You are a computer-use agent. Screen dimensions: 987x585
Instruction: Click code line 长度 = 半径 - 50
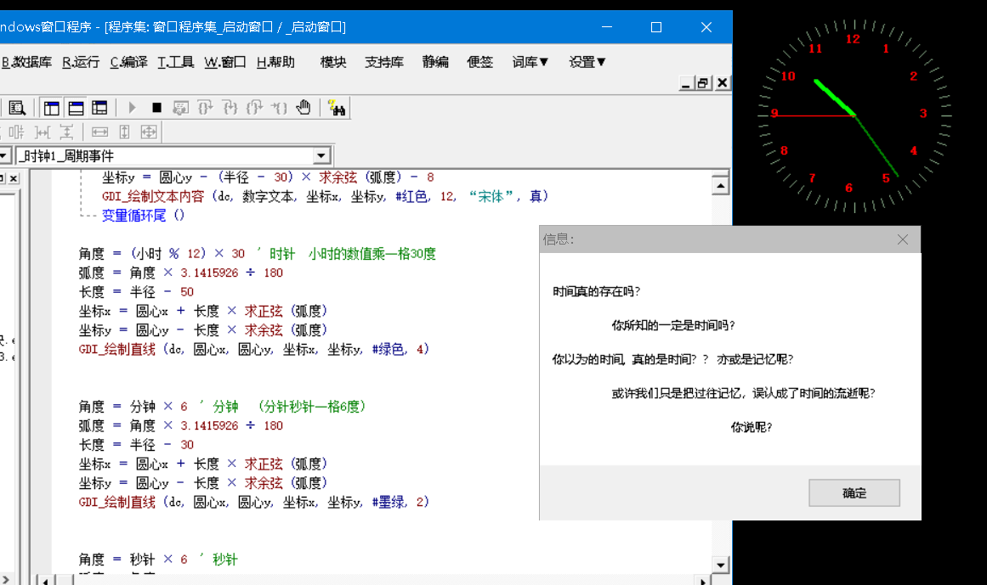pyautogui.click(x=136, y=292)
